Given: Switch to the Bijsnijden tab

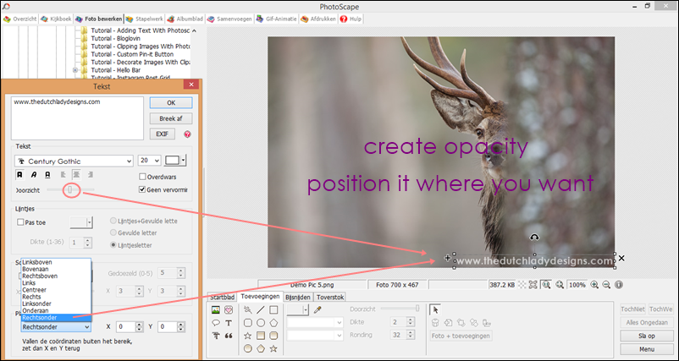Looking at the screenshot, I should [298, 297].
